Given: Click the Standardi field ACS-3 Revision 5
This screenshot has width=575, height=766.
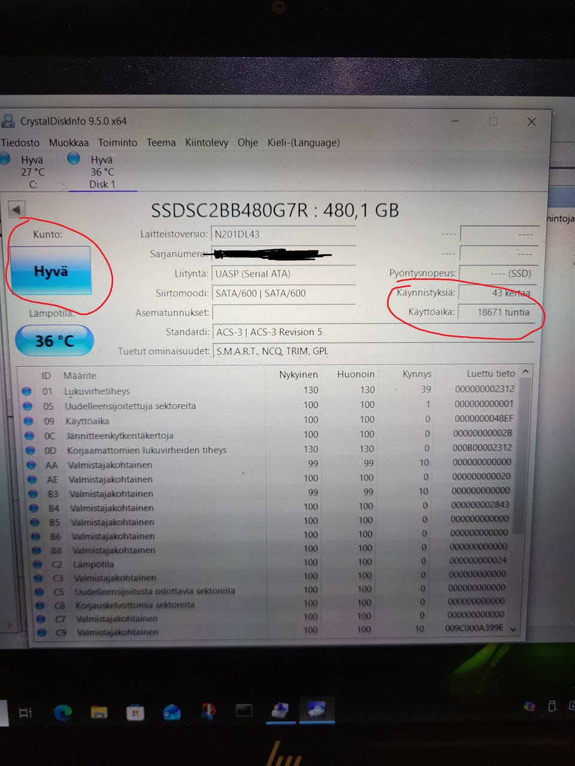Looking at the screenshot, I should (372, 332).
